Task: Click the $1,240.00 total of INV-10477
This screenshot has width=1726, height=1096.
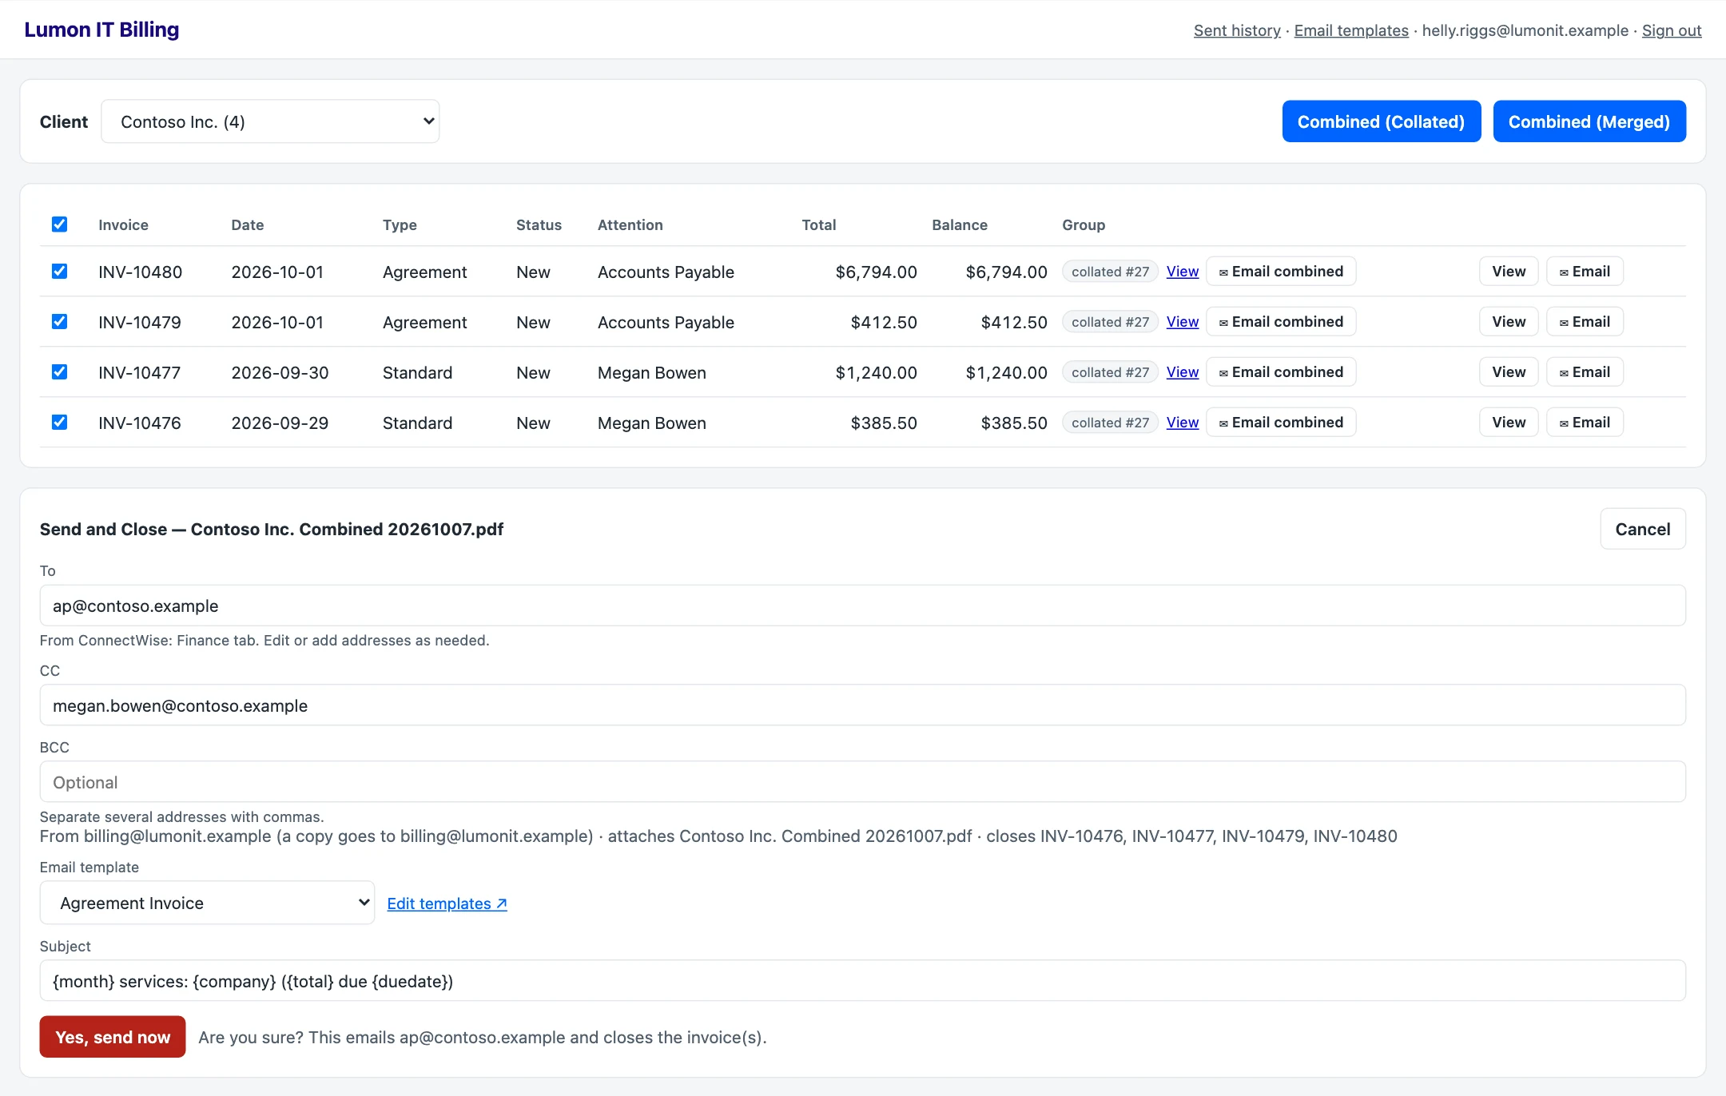Action: pos(876,372)
